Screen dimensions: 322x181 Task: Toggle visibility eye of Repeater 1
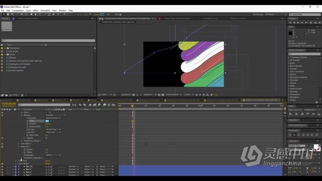(x=2, y=147)
